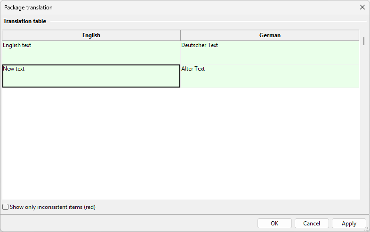Click the table's vertical scrollbar thumb
Viewport: 370px width, 232px height.
click(x=364, y=41)
